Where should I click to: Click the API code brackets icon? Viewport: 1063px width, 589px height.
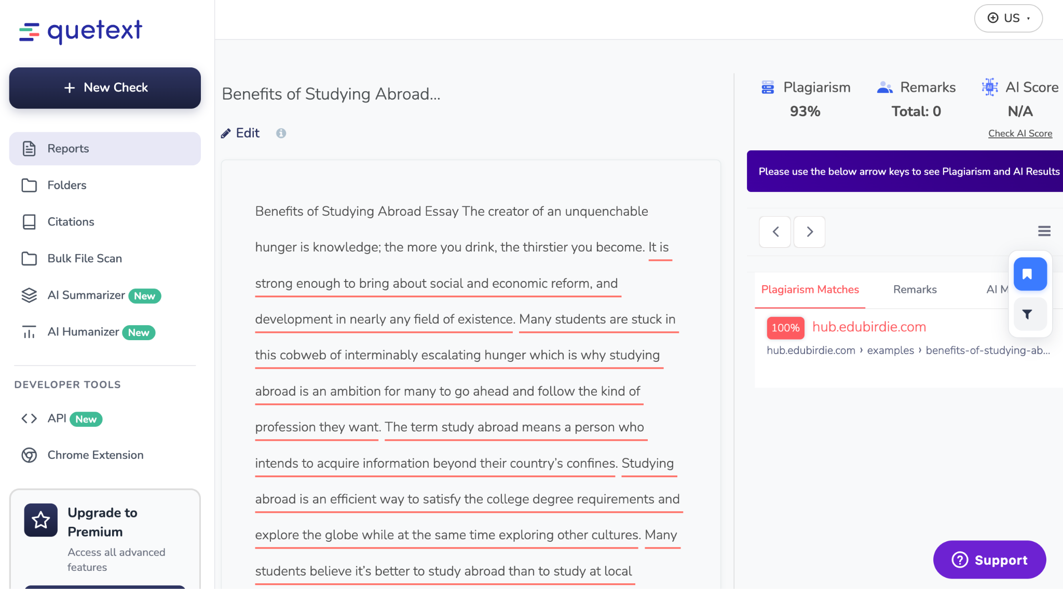click(x=29, y=418)
